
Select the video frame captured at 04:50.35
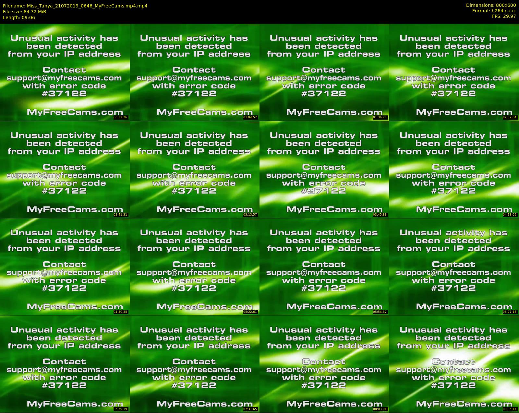65,266
